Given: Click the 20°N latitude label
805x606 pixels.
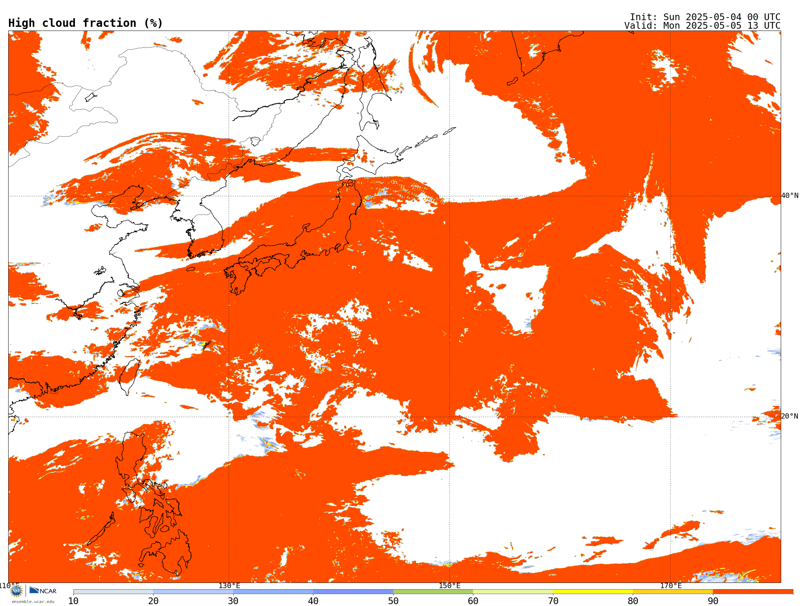Looking at the screenshot, I should click(789, 416).
